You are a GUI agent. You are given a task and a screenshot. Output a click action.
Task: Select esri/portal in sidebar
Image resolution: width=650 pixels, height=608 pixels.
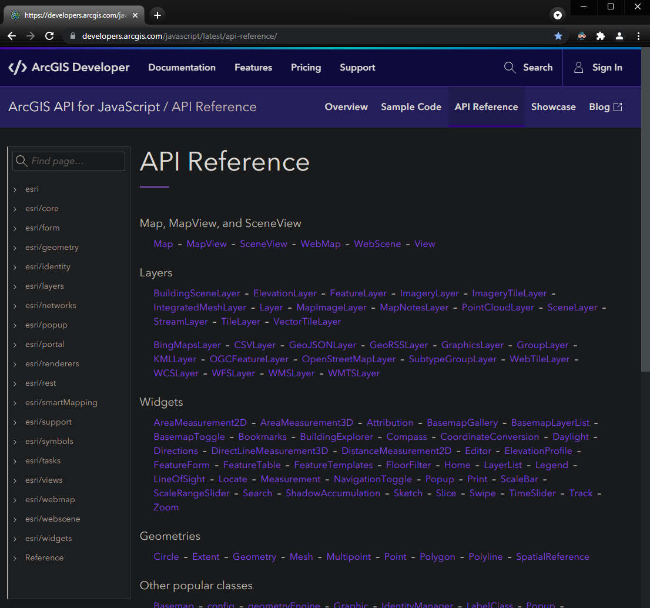pos(45,344)
